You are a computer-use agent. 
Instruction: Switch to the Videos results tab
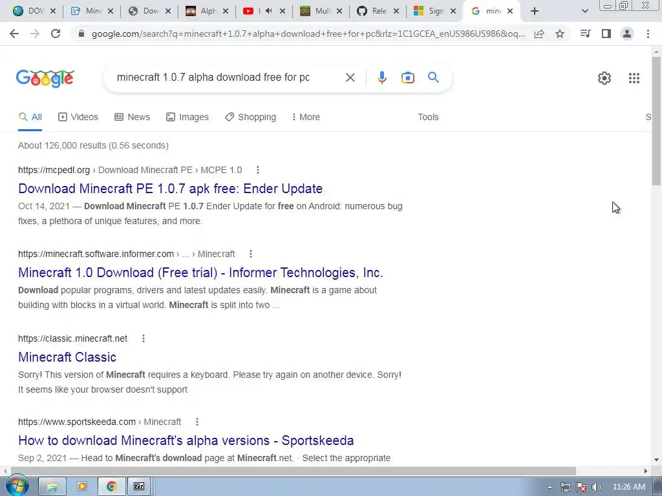click(78, 117)
